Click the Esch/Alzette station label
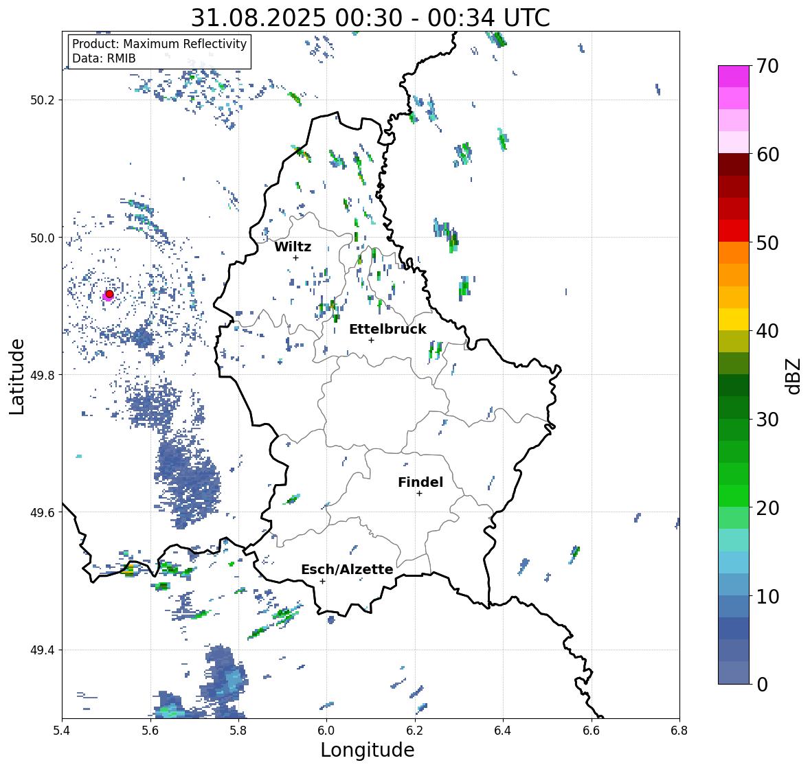810x767 pixels. [x=347, y=569]
